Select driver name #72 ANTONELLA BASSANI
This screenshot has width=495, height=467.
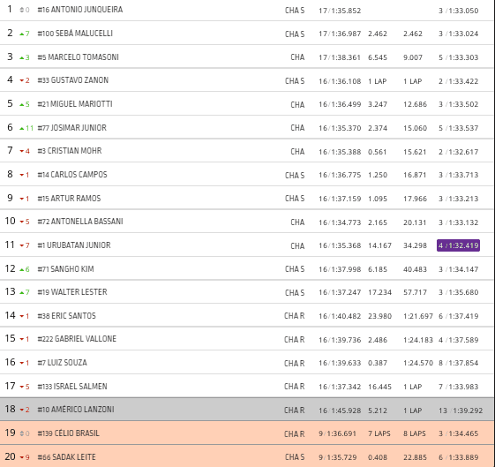(80, 222)
